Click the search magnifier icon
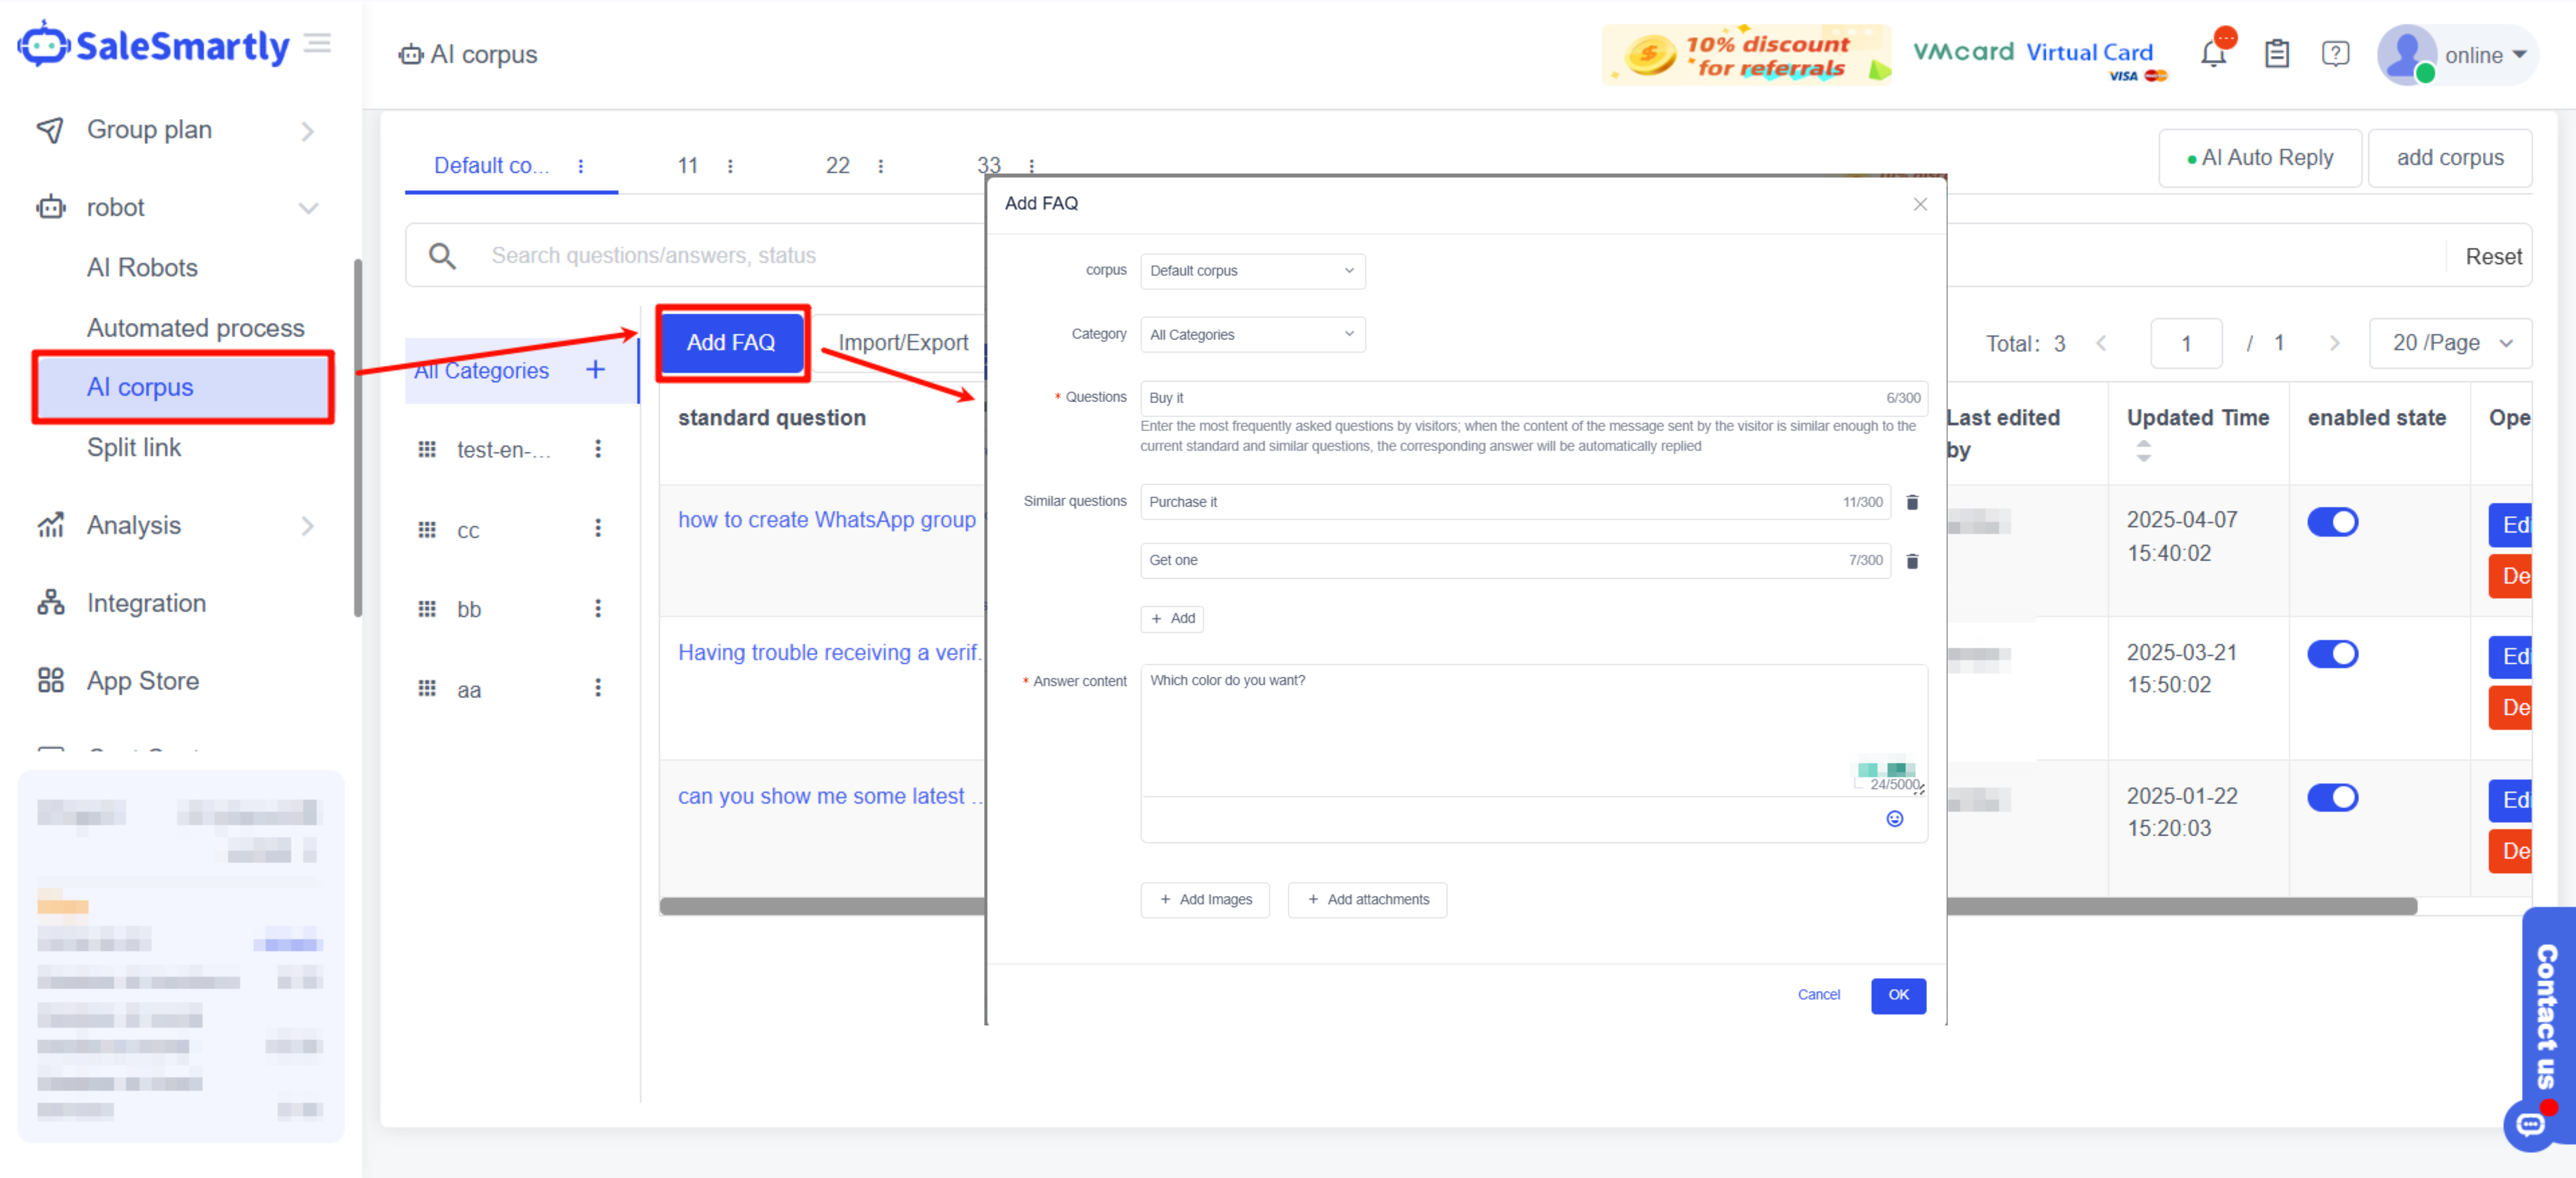This screenshot has height=1178, width=2576. point(442,256)
